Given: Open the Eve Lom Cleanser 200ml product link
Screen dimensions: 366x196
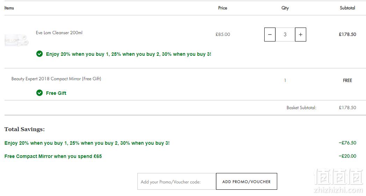Looking at the screenshot, I should [x=59, y=33].
